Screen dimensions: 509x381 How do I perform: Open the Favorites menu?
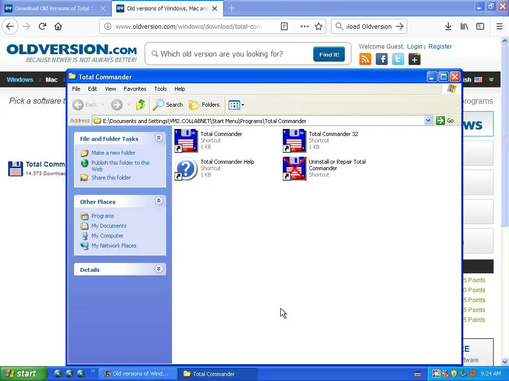(135, 89)
